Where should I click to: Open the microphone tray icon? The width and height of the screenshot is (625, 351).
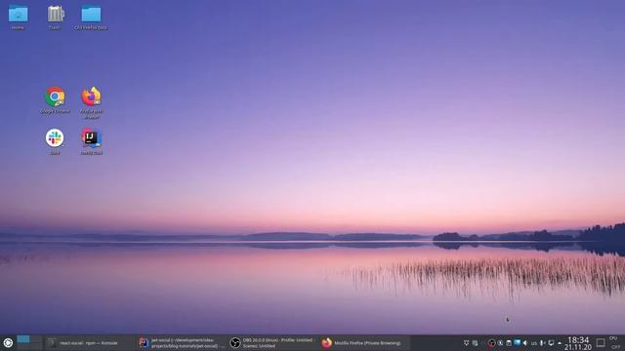click(x=542, y=343)
